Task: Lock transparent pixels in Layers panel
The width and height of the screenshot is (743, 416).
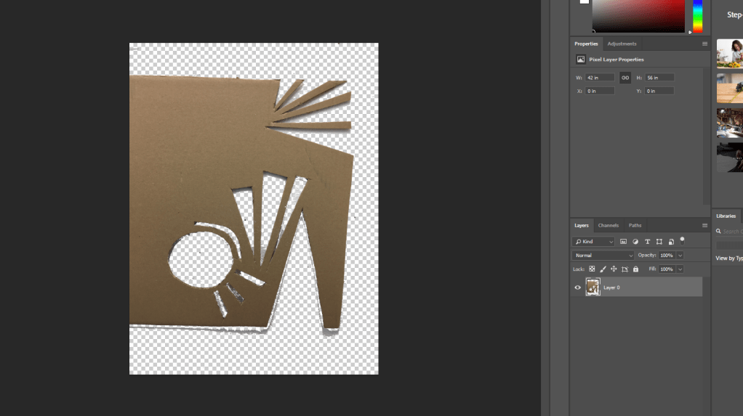Action: point(592,269)
